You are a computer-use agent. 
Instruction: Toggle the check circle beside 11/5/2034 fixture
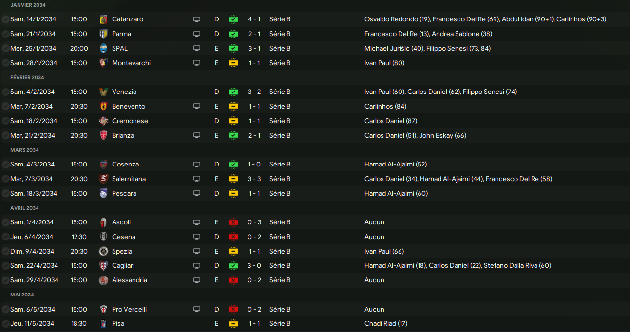5,324
